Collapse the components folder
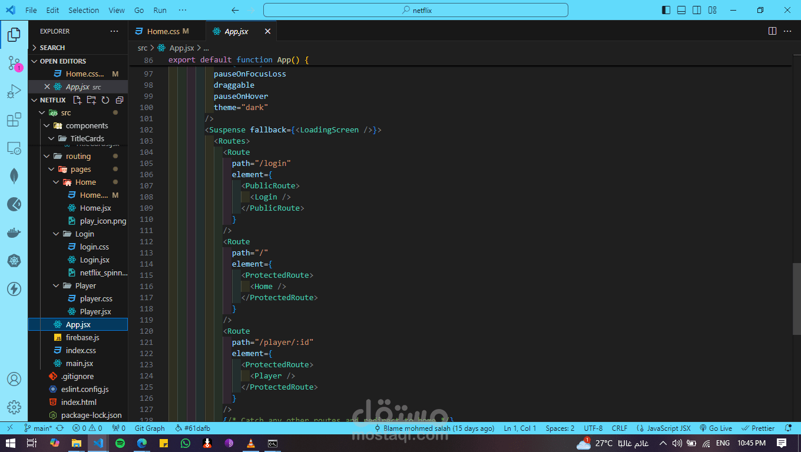 [x=87, y=125]
